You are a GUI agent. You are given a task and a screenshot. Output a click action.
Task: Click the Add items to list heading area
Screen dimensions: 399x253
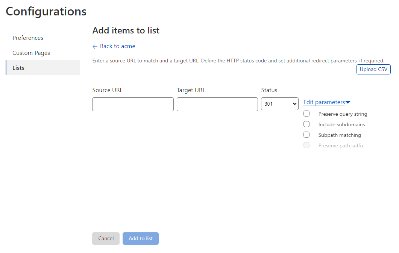click(126, 30)
